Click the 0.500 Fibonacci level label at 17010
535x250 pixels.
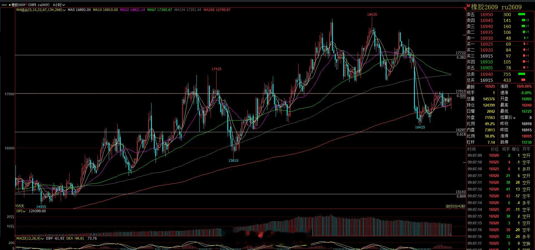point(461,96)
